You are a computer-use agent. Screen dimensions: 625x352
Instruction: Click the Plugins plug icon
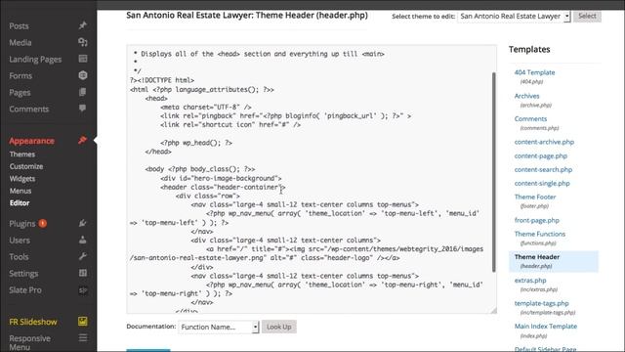(x=82, y=224)
